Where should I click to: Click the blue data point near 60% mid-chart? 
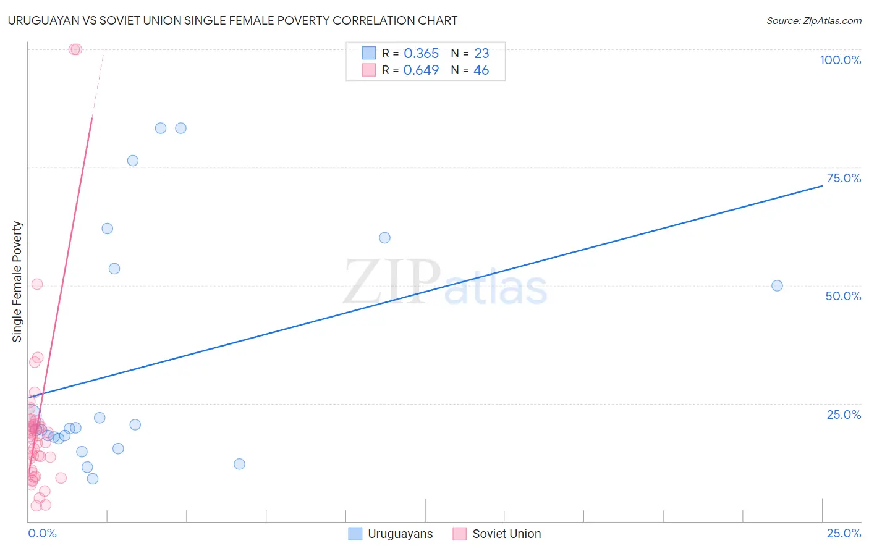click(384, 238)
